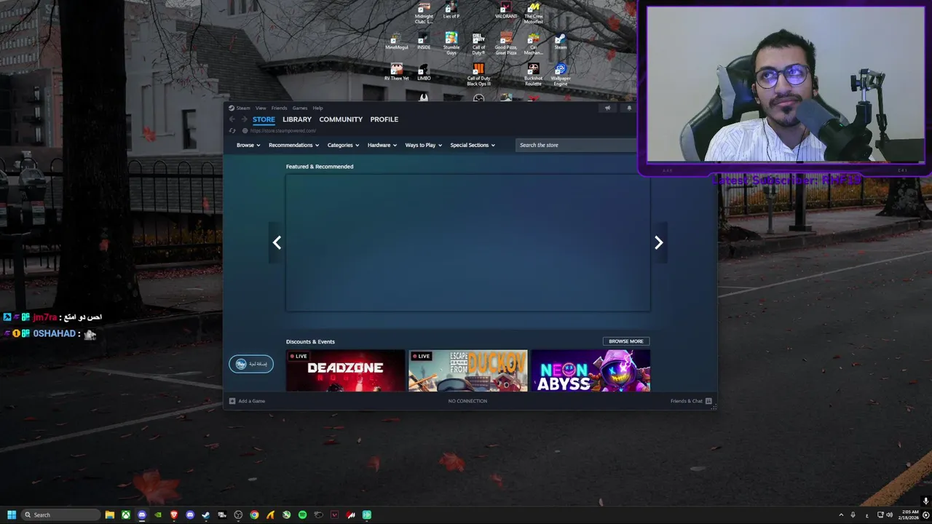
Task: Open the volume control in system tray
Action: 889,515
